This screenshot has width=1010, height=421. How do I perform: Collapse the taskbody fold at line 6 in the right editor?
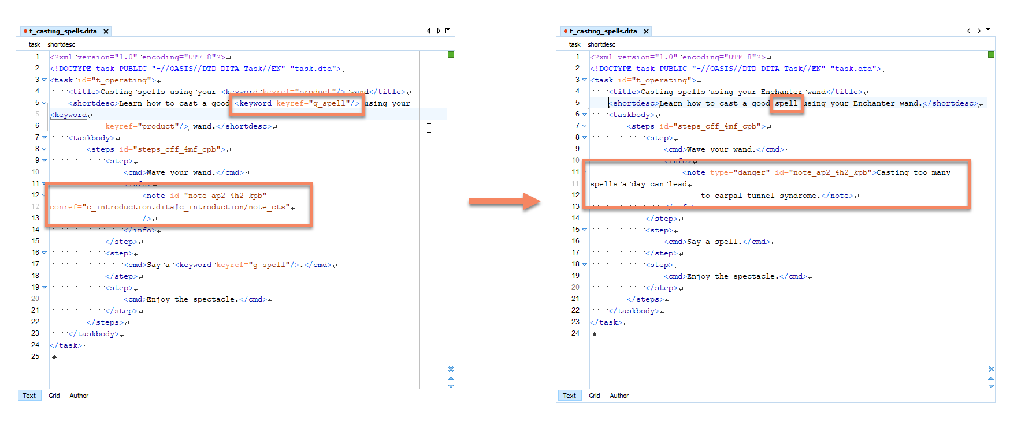point(584,115)
